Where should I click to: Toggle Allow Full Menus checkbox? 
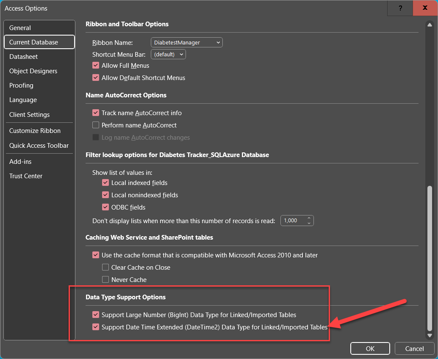[x=96, y=66]
